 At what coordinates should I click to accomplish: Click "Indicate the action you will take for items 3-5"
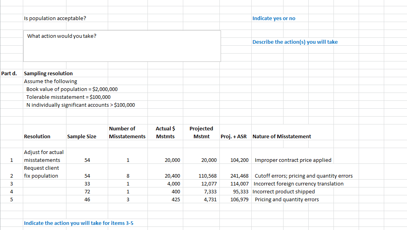[x=79, y=223]
